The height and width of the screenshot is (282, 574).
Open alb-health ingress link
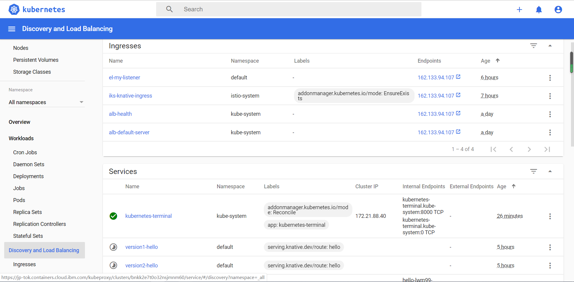(120, 114)
